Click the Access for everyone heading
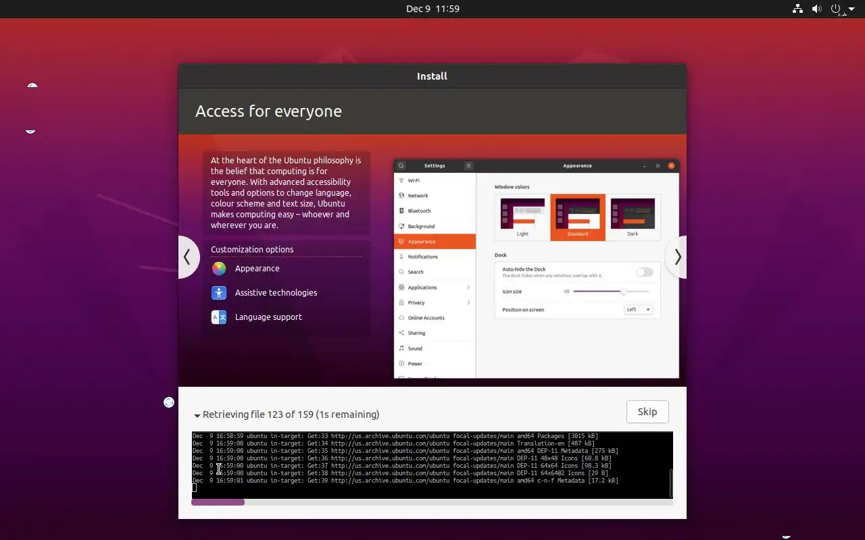The image size is (865, 540). pyautogui.click(x=268, y=111)
